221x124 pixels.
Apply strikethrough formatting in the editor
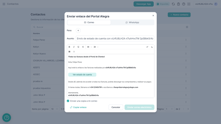point(83,47)
